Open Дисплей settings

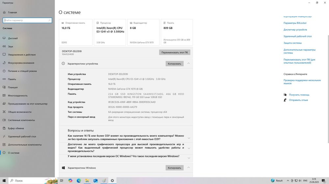pyautogui.click(x=13, y=38)
